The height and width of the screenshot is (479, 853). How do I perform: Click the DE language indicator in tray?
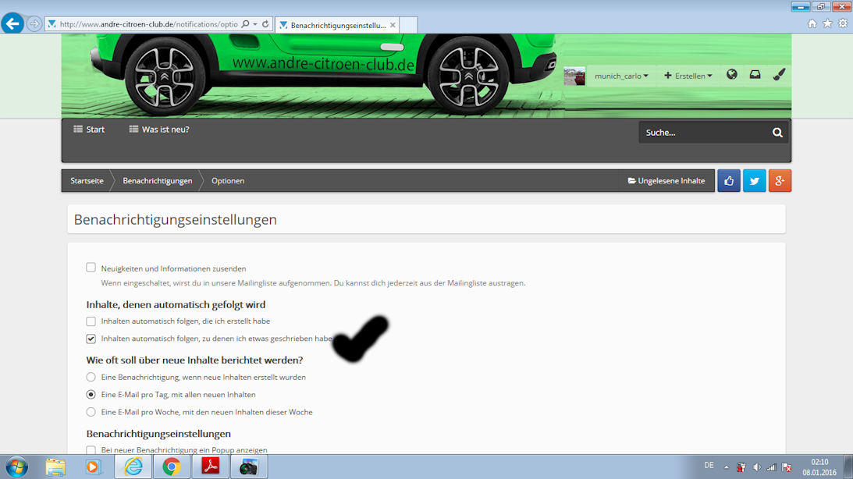709,466
